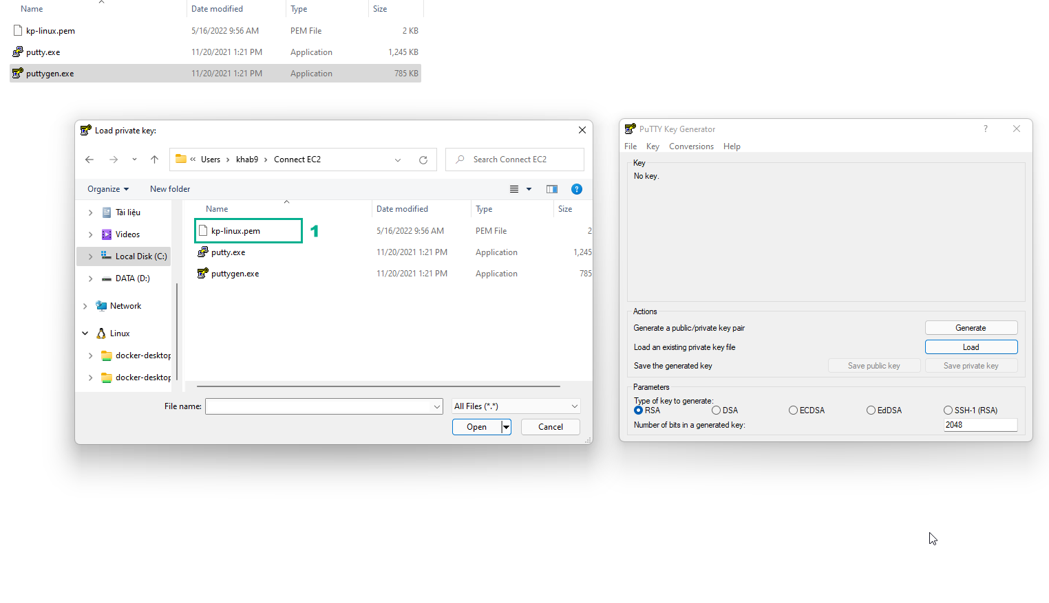This screenshot has width=1049, height=603.
Task: Click number of bits field 2048
Action: click(980, 425)
